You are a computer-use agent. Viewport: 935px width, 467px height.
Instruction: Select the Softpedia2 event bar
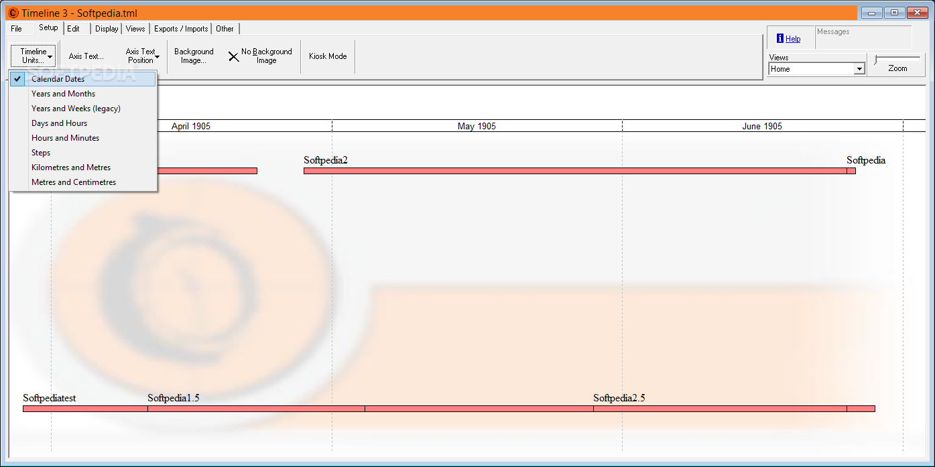point(575,171)
